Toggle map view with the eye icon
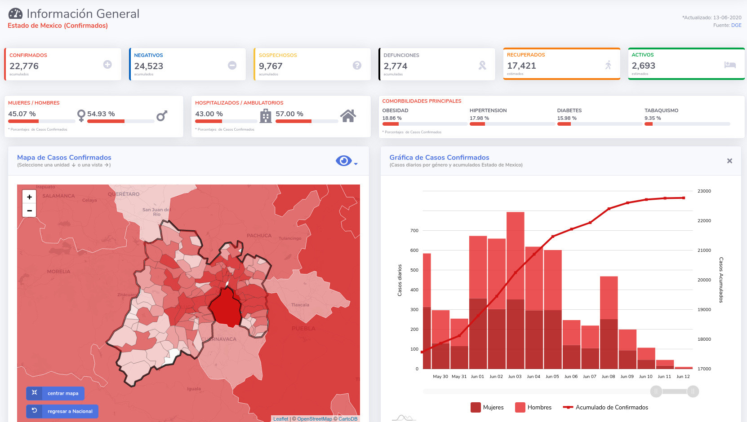747x422 pixels. (x=343, y=161)
